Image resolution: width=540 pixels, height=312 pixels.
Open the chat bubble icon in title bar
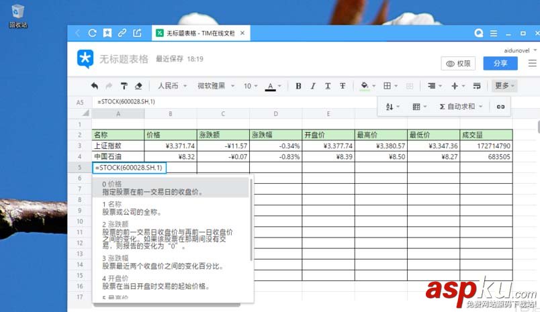(x=479, y=33)
